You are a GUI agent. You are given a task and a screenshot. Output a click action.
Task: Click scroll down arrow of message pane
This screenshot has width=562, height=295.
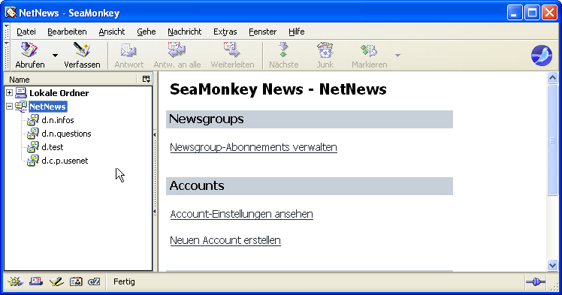point(552,265)
